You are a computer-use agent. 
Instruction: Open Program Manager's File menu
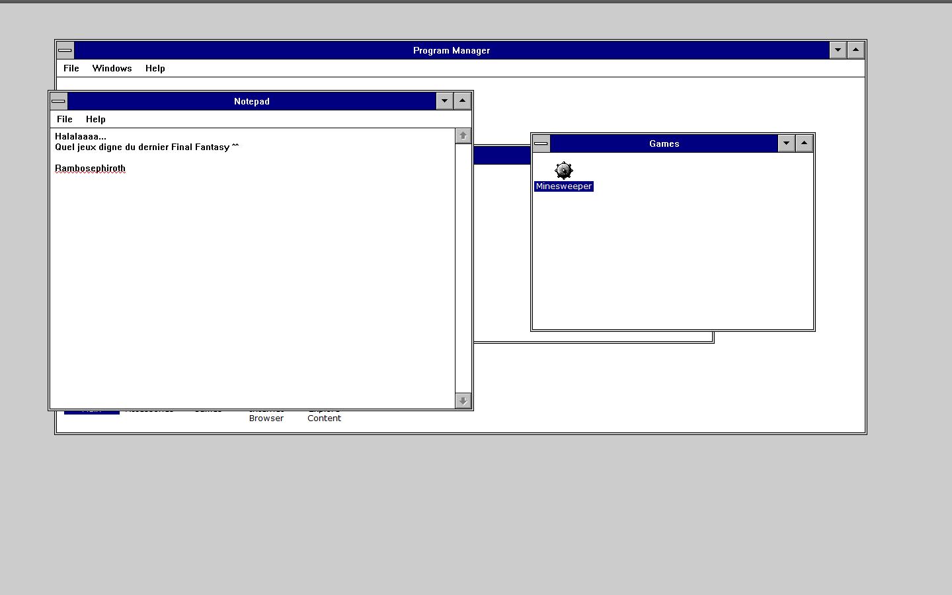pos(71,68)
